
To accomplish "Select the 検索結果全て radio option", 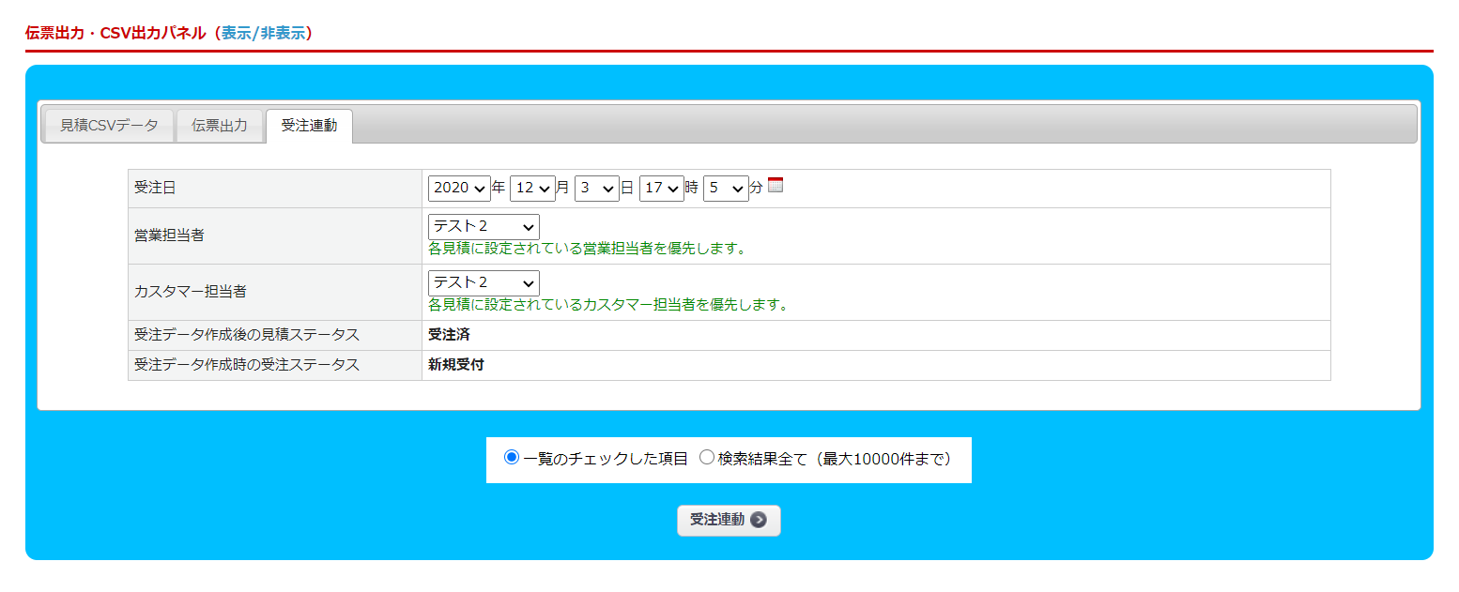I will [707, 457].
